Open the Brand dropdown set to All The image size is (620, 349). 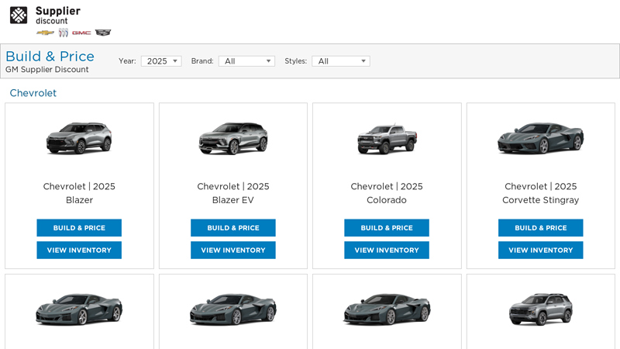point(246,61)
